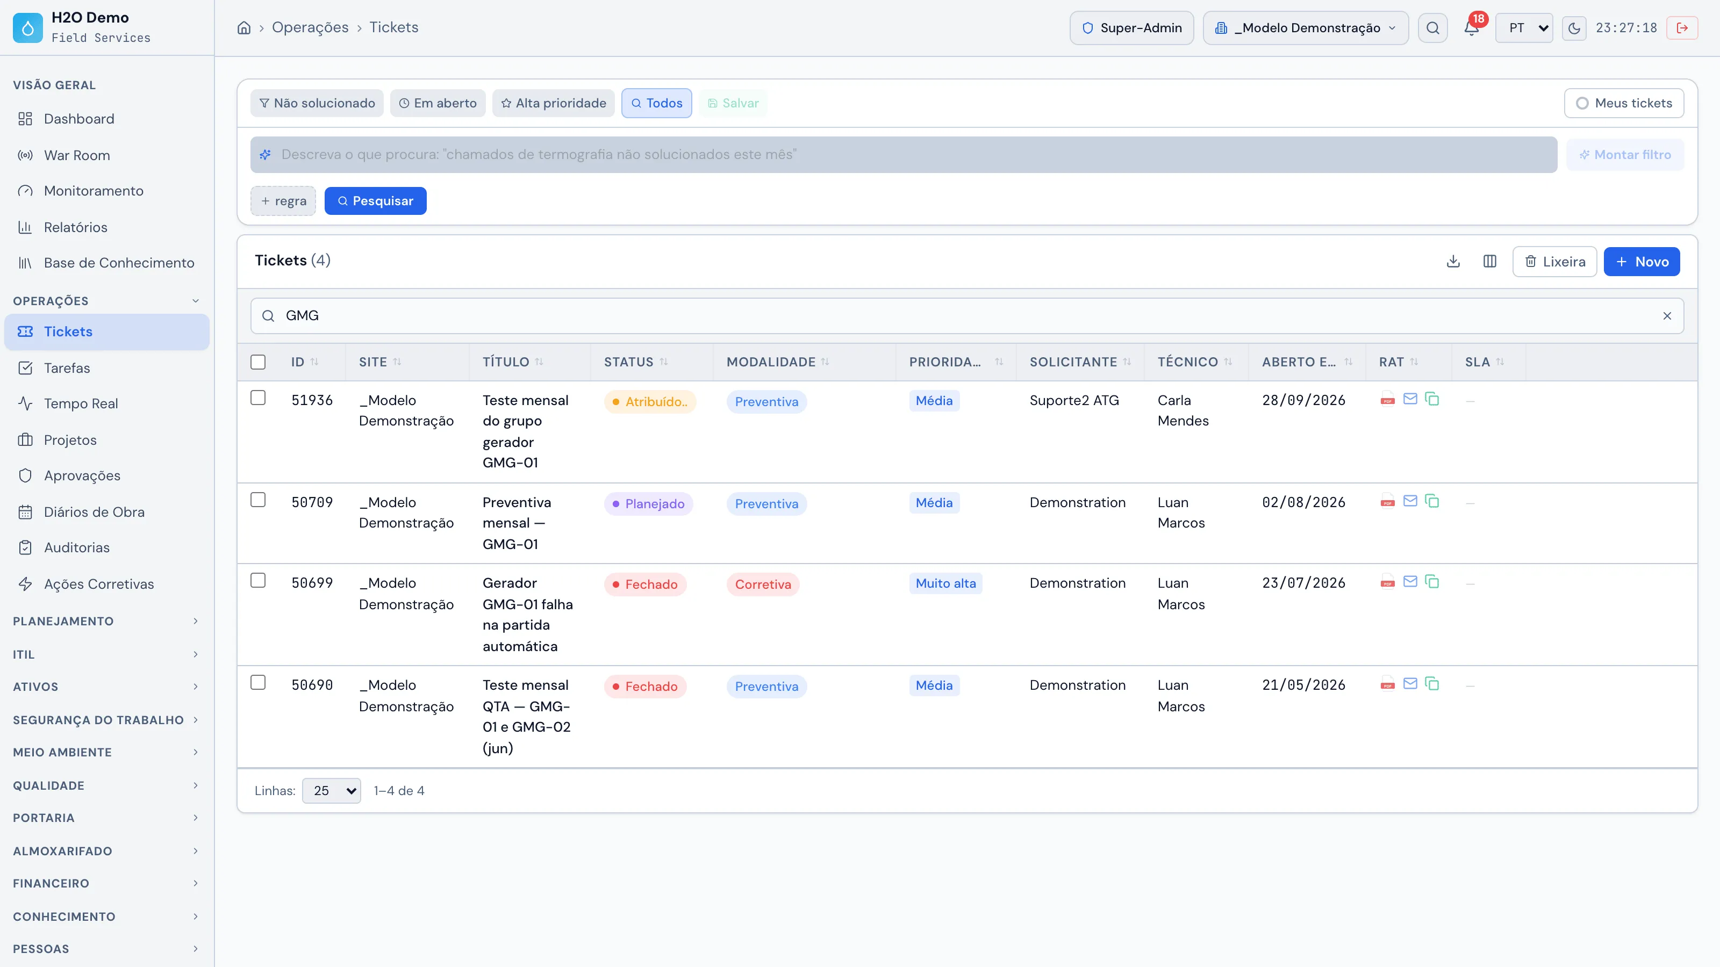Viewport: 1720px width, 967px height.
Task: Open the notifications bell icon
Action: (x=1471, y=28)
